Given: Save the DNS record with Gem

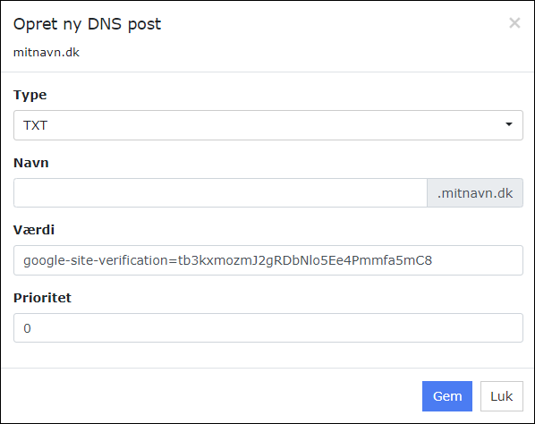Looking at the screenshot, I should pyautogui.click(x=447, y=396).
